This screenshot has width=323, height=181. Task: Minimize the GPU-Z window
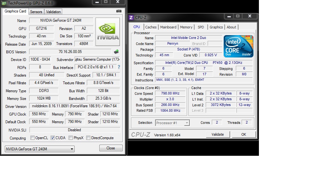[97, 2]
